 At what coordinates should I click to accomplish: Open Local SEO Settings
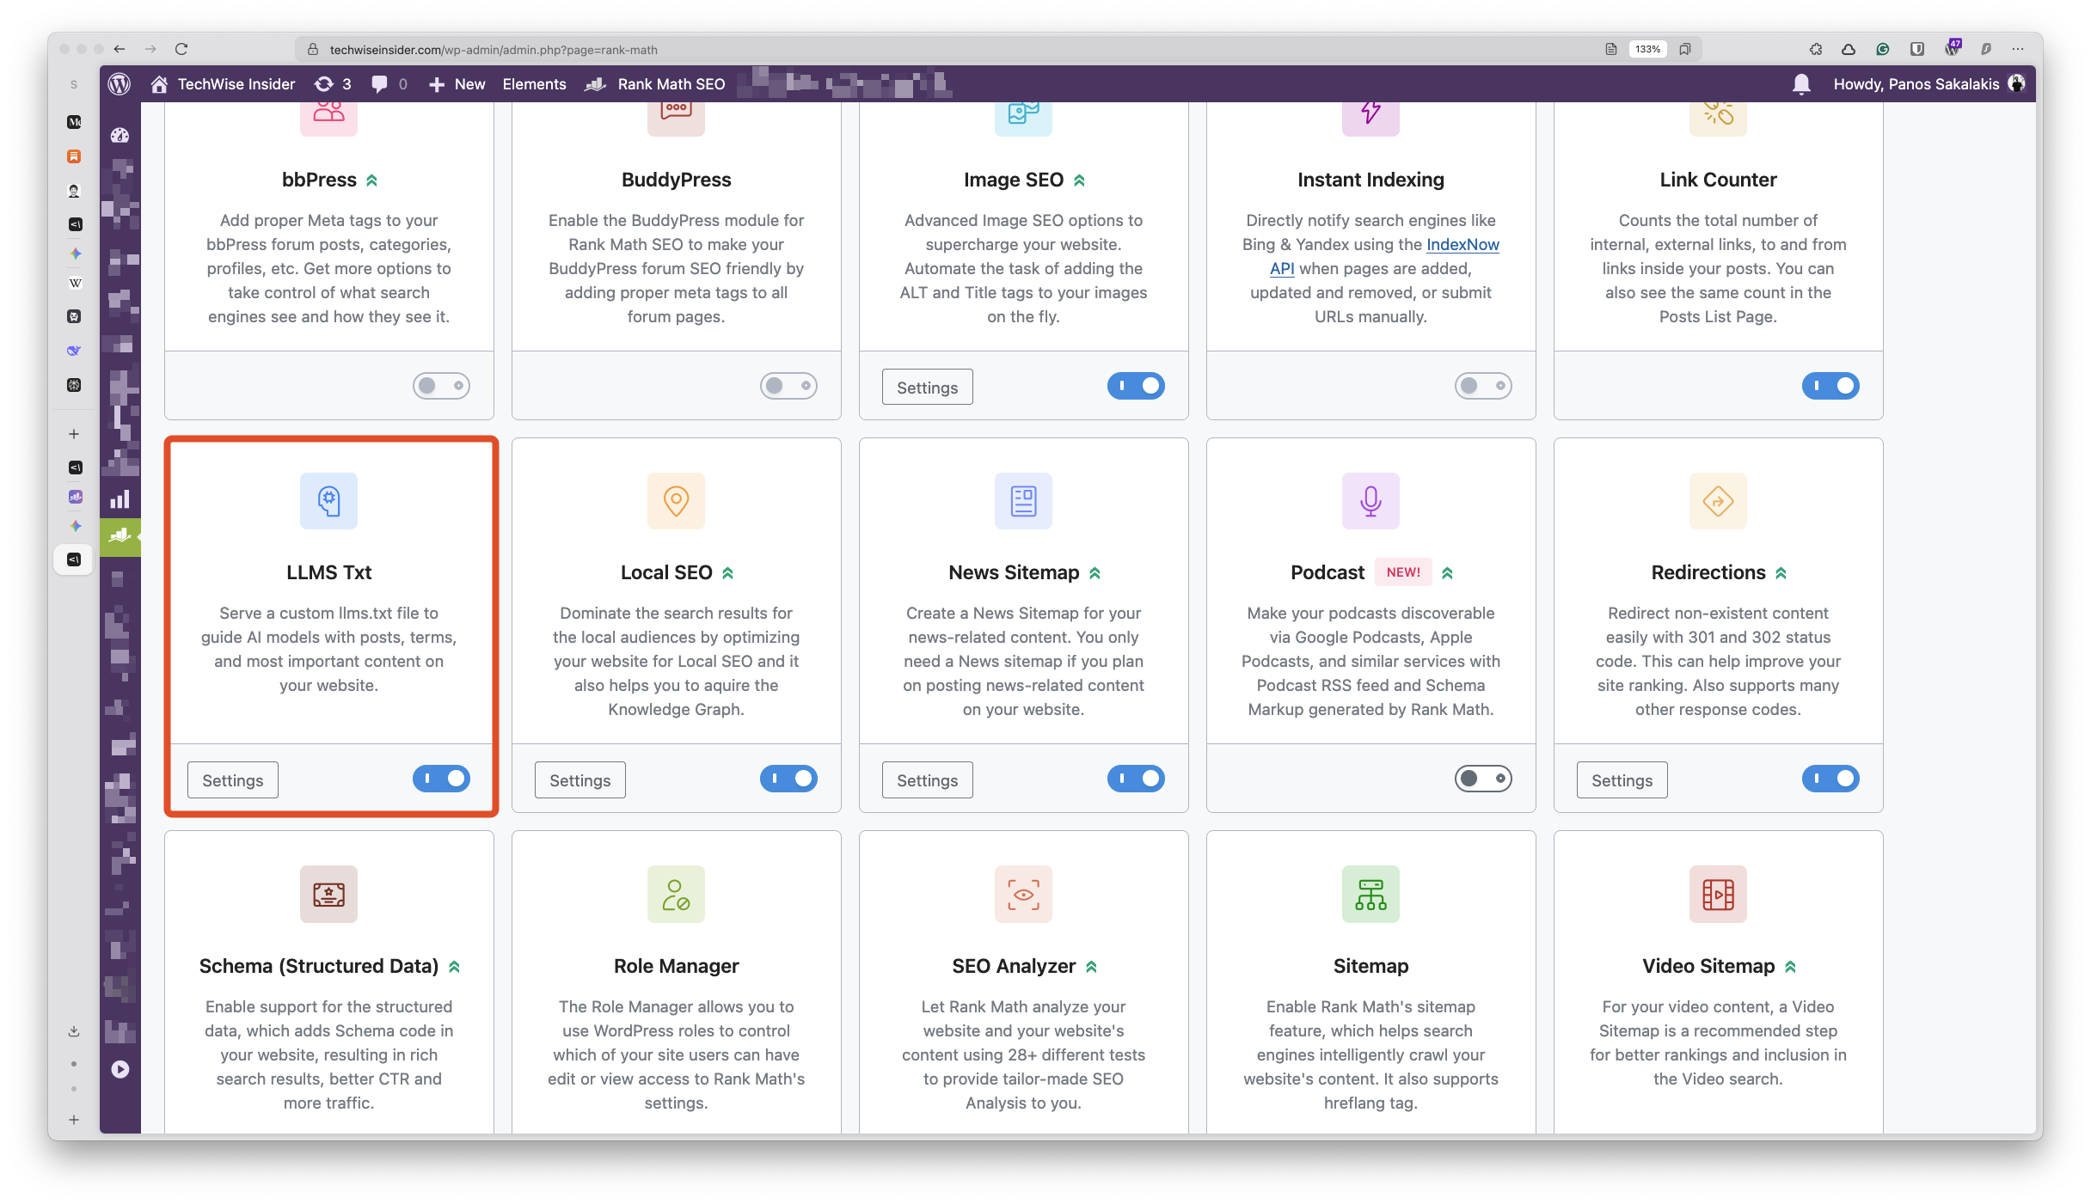pyautogui.click(x=580, y=780)
